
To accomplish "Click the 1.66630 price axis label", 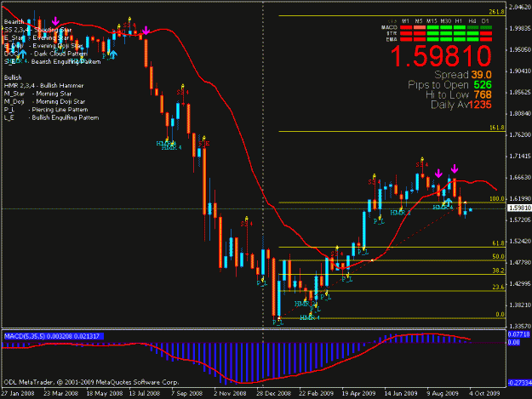I will coord(520,177).
